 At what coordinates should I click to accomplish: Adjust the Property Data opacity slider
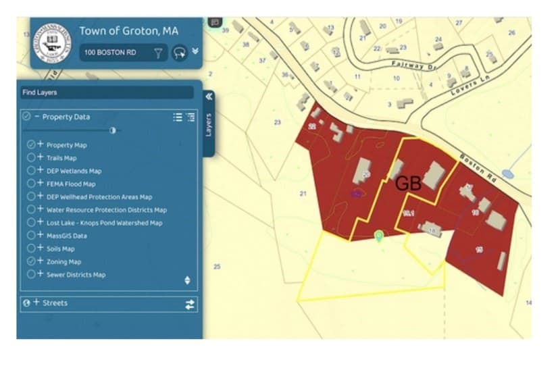tap(112, 130)
